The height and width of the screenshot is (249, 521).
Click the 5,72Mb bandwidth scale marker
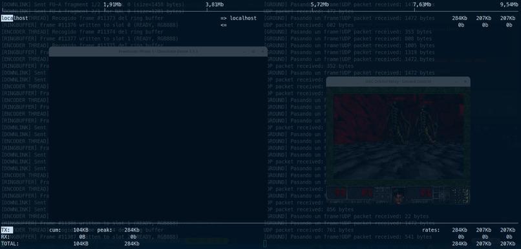tap(319, 5)
